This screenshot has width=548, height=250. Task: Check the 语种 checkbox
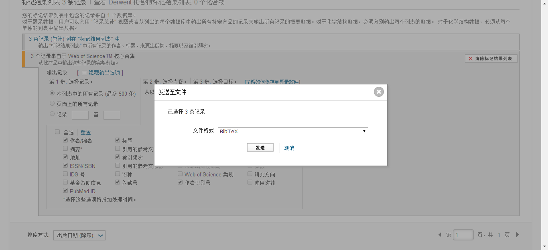118,174
